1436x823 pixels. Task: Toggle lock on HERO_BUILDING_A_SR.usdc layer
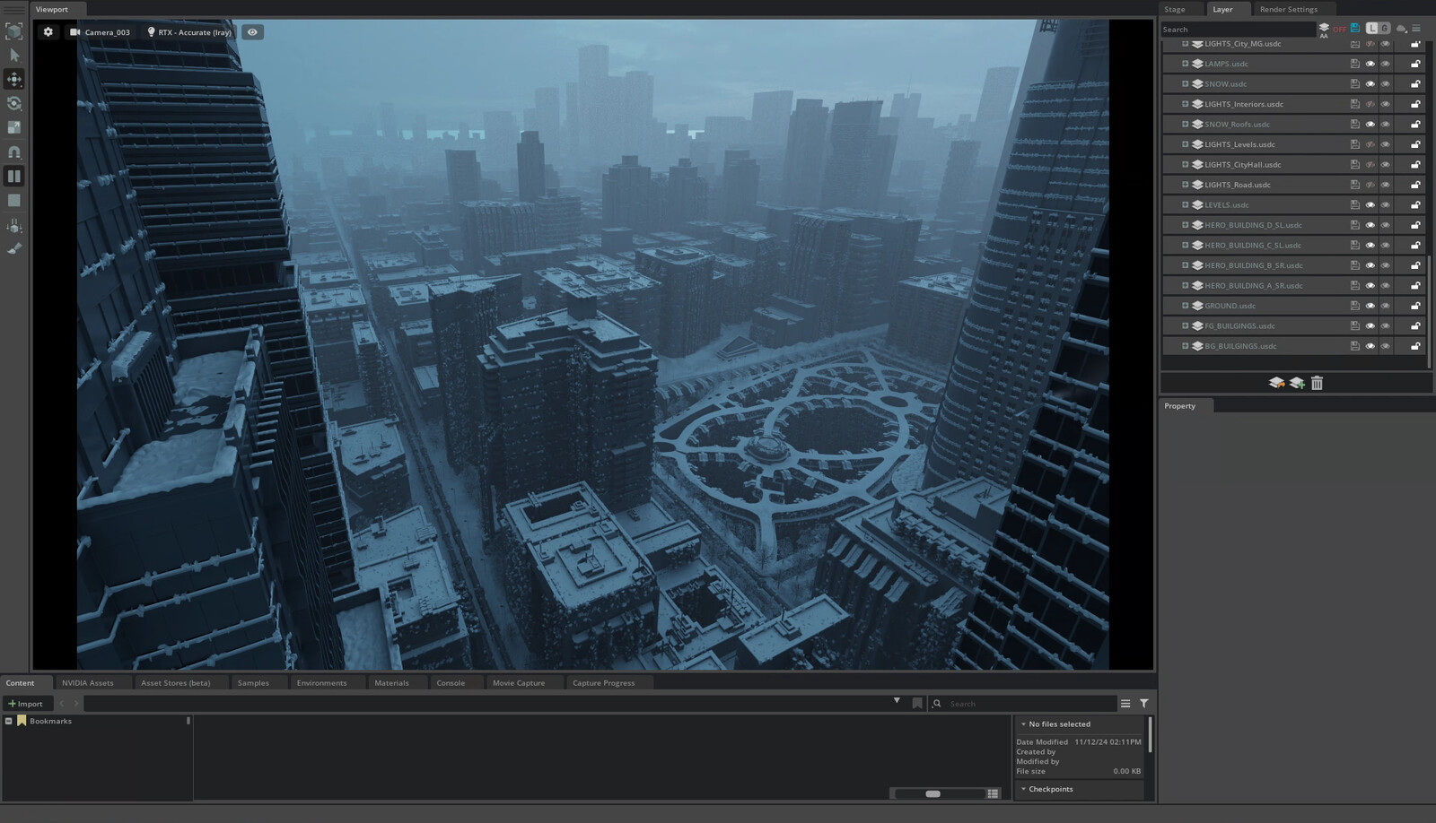tap(1415, 286)
